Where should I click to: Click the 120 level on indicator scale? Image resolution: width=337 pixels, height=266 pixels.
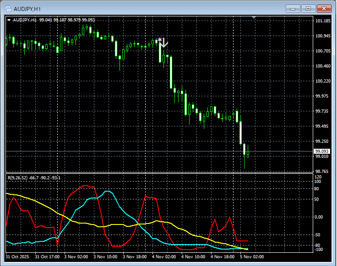tap(319, 177)
